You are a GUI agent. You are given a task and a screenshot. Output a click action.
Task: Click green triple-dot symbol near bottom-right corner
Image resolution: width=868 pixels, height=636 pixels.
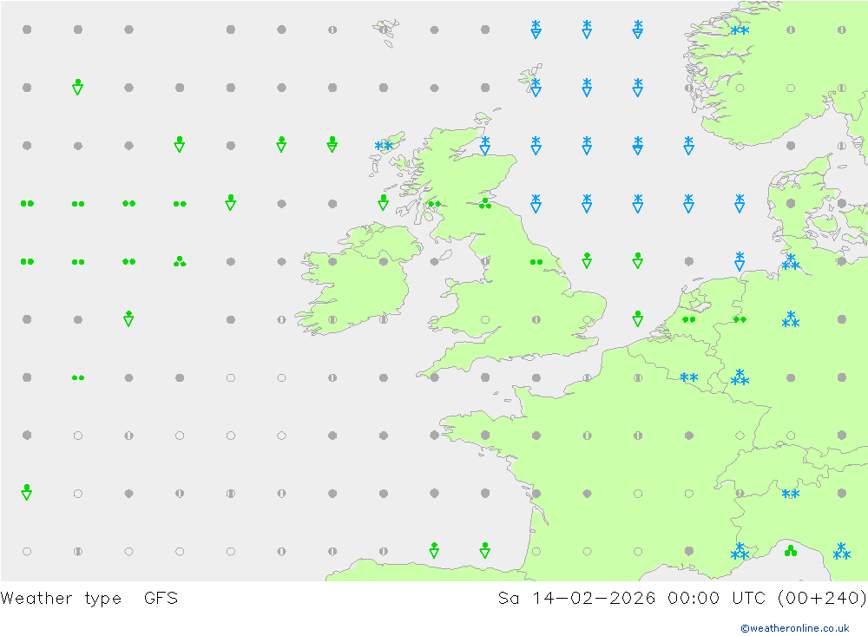coord(790,551)
